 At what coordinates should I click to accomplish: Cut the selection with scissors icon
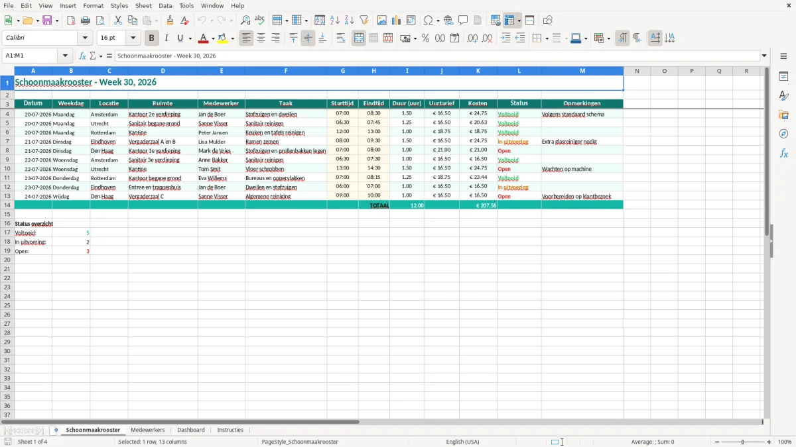pyautogui.click(x=117, y=21)
